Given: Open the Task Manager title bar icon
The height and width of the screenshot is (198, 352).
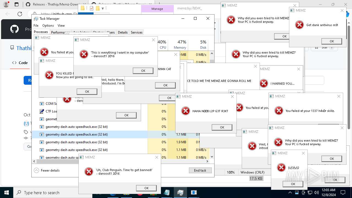Looking at the screenshot, I should 36,19.
